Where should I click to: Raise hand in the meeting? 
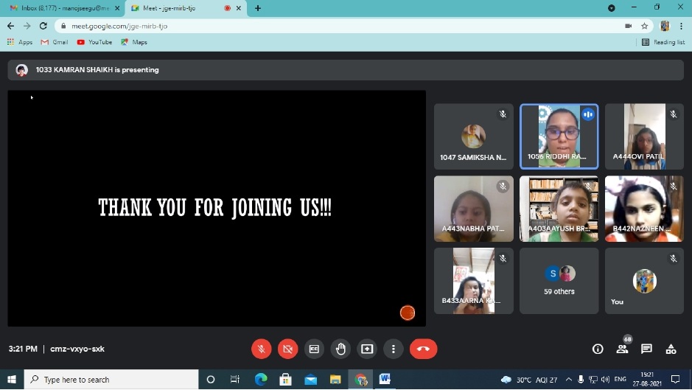[340, 349]
